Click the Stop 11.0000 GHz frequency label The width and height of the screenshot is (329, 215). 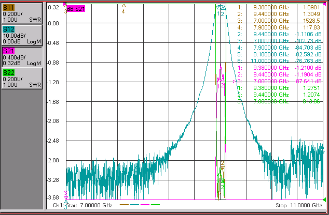299,205
